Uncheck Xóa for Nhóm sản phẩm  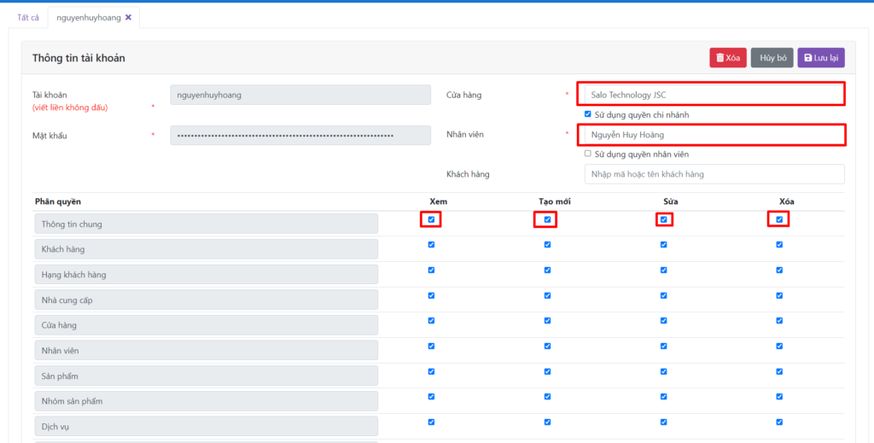(779, 397)
